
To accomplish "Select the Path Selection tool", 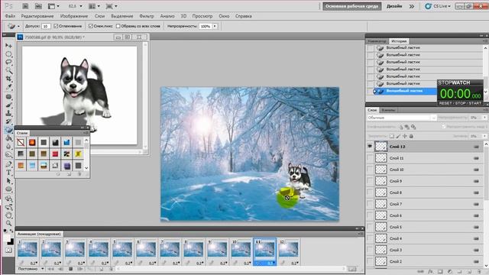I will [x=8, y=181].
